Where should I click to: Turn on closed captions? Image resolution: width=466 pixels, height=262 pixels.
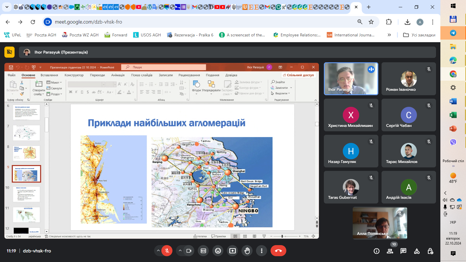[x=203, y=251]
